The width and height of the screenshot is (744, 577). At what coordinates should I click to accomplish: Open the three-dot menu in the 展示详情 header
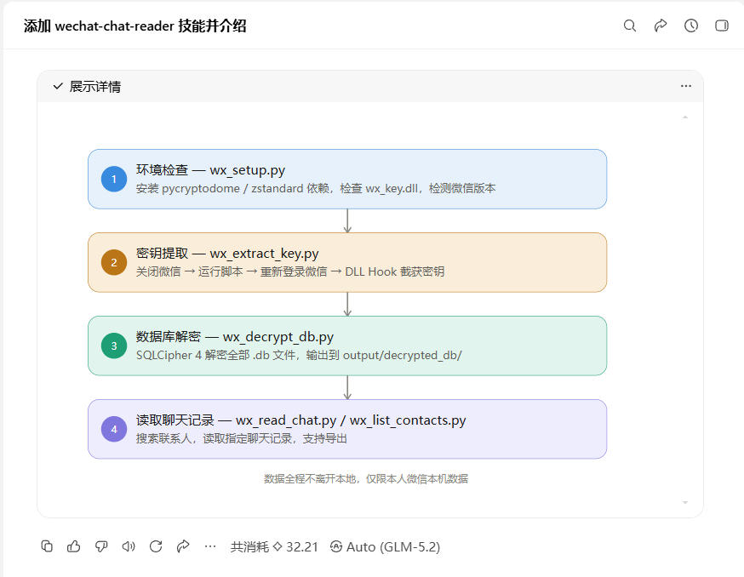coord(685,86)
